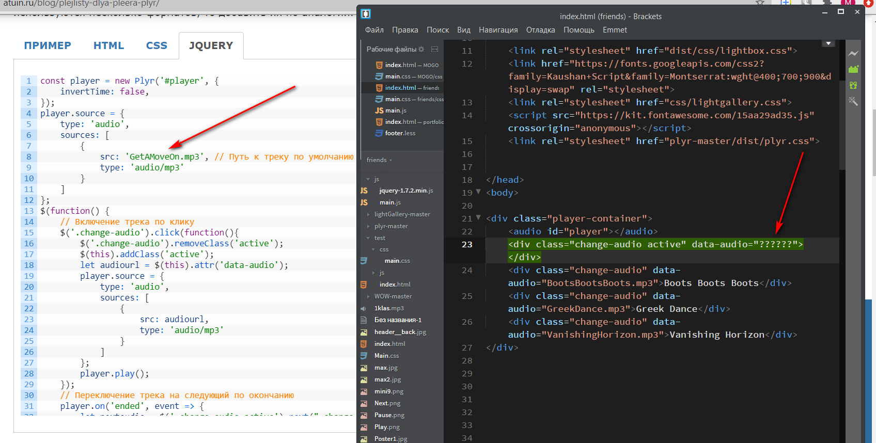This screenshot has height=443, width=876.
Task: Click the image icon beside header__back.jpg
Action: pyautogui.click(x=364, y=332)
